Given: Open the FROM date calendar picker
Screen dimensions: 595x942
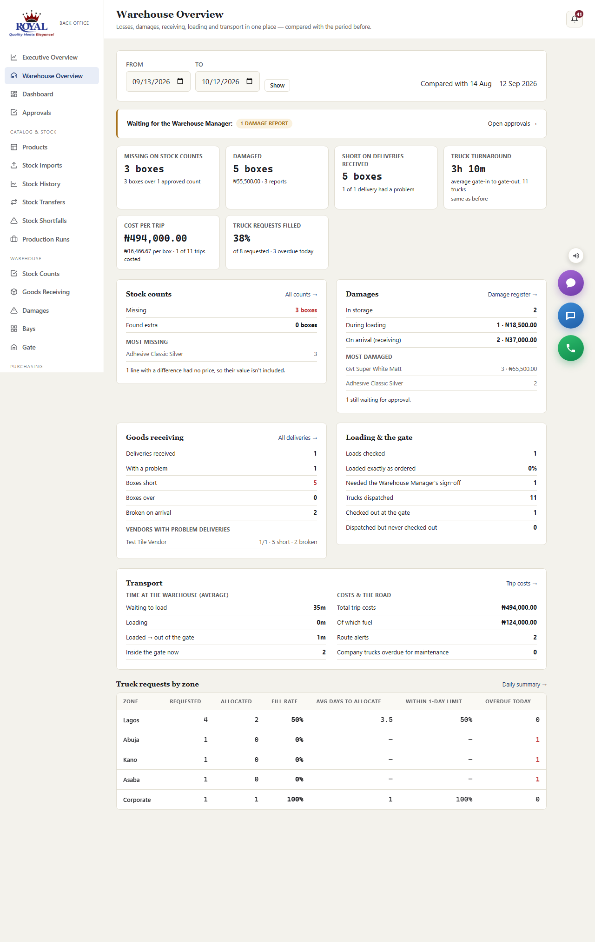Looking at the screenshot, I should [180, 81].
